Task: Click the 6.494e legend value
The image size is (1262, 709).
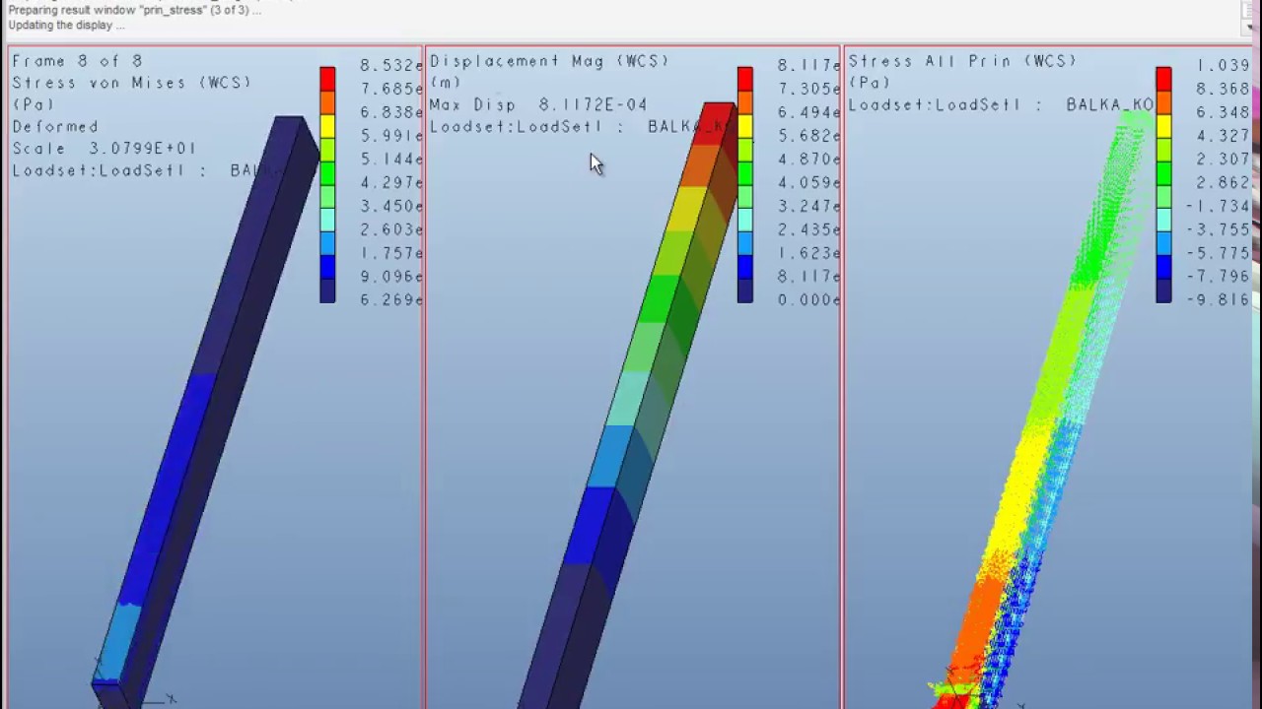Action: pos(809,112)
